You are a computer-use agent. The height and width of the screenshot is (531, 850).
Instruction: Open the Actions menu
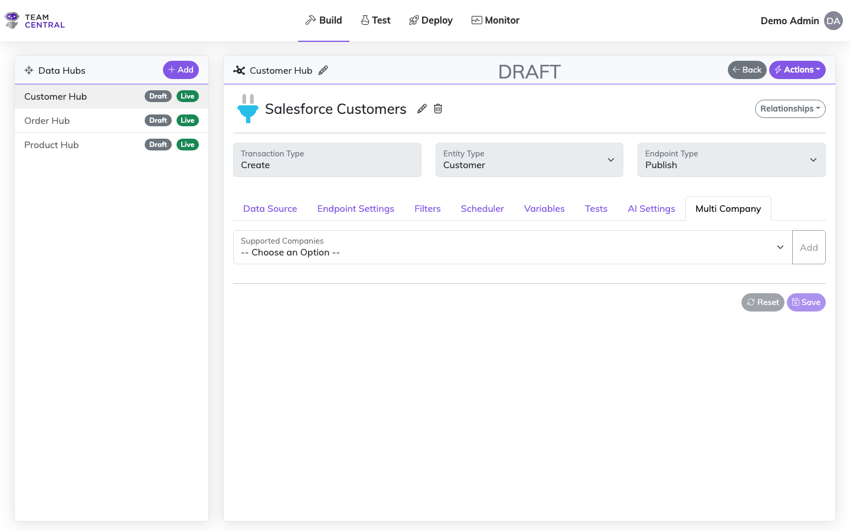pyautogui.click(x=797, y=70)
